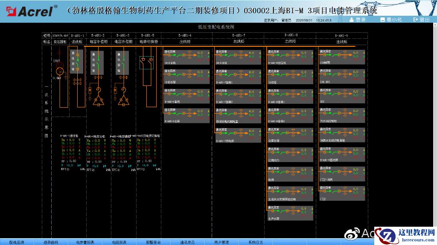Open the 用户管理 tab

[x=221, y=242]
